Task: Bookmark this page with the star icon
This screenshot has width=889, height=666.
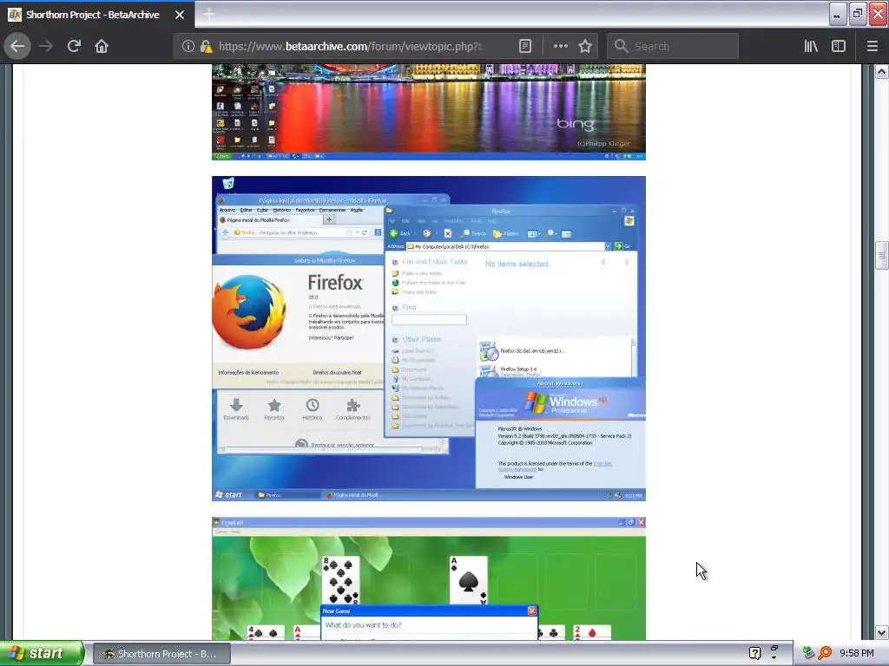Action: point(585,47)
